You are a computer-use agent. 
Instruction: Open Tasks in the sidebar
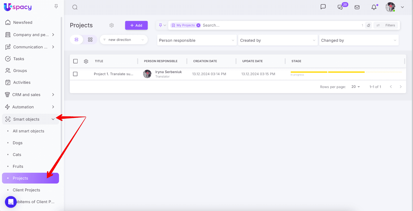[19, 59]
